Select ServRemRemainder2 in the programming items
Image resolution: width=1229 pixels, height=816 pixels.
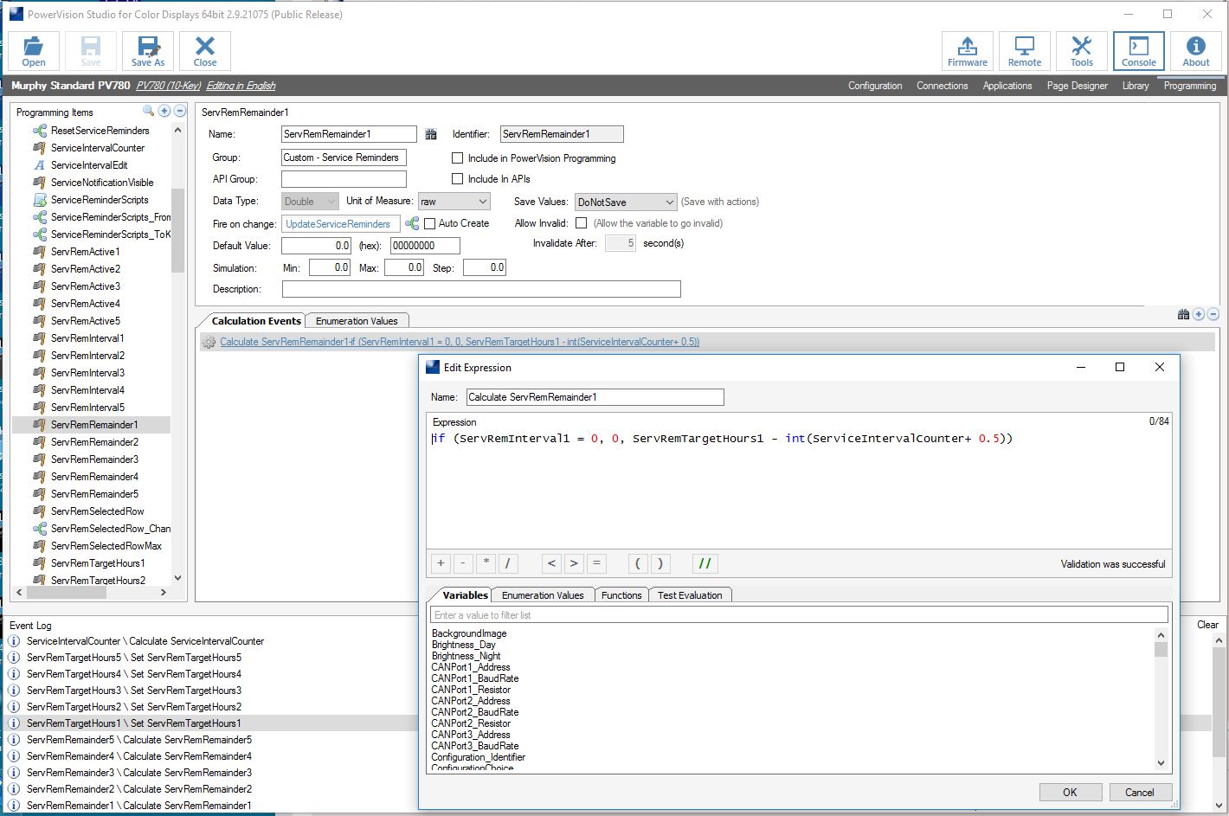tap(94, 442)
